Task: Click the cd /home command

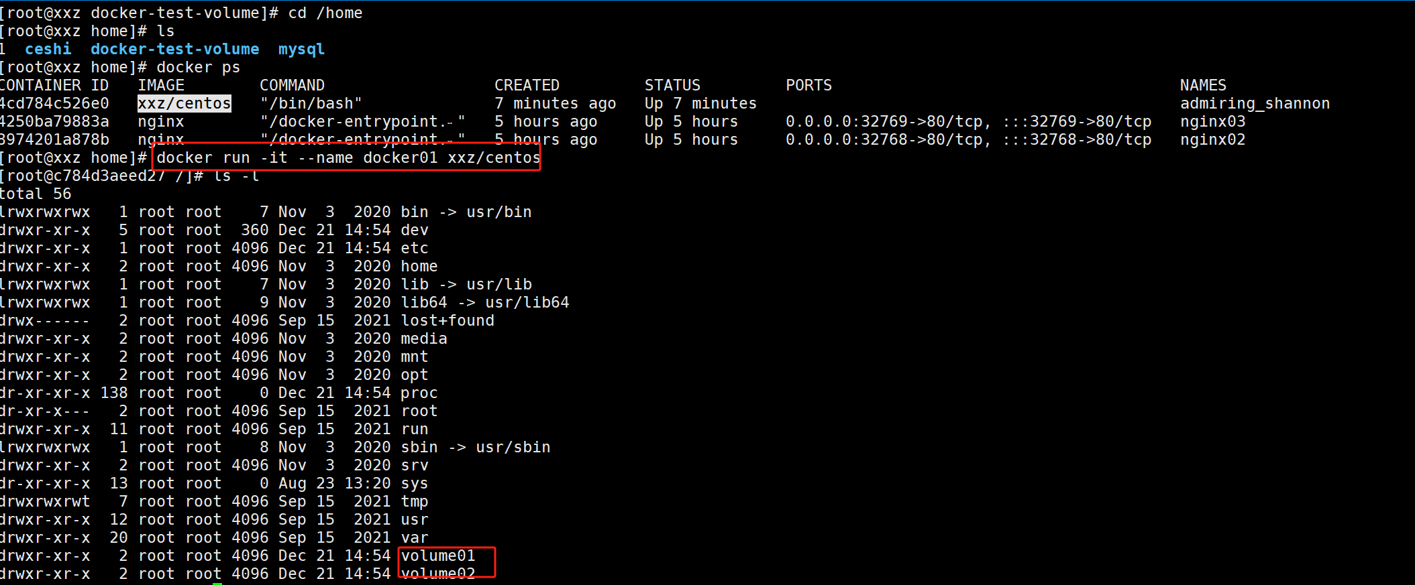Action: click(x=325, y=13)
